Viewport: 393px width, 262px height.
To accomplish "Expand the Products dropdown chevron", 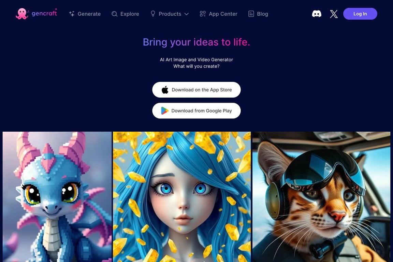I will click(x=187, y=14).
